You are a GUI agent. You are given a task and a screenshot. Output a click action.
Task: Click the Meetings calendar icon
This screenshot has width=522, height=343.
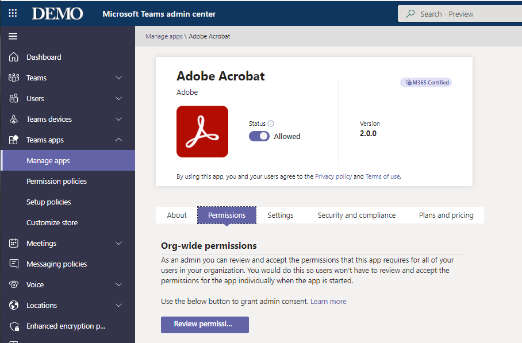point(14,243)
